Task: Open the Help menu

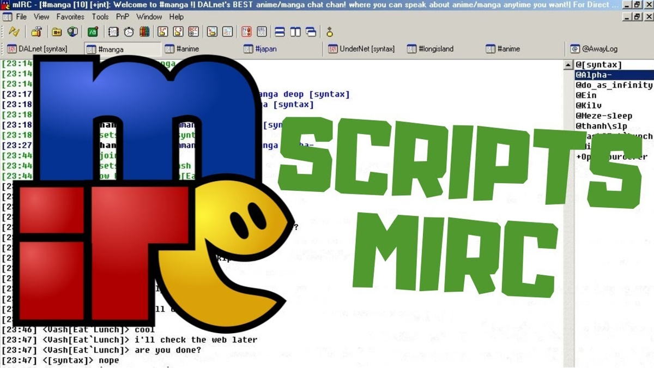Action: 177,17
